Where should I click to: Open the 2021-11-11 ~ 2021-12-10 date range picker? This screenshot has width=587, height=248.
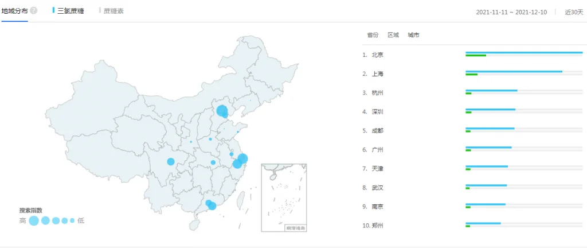[x=511, y=12]
